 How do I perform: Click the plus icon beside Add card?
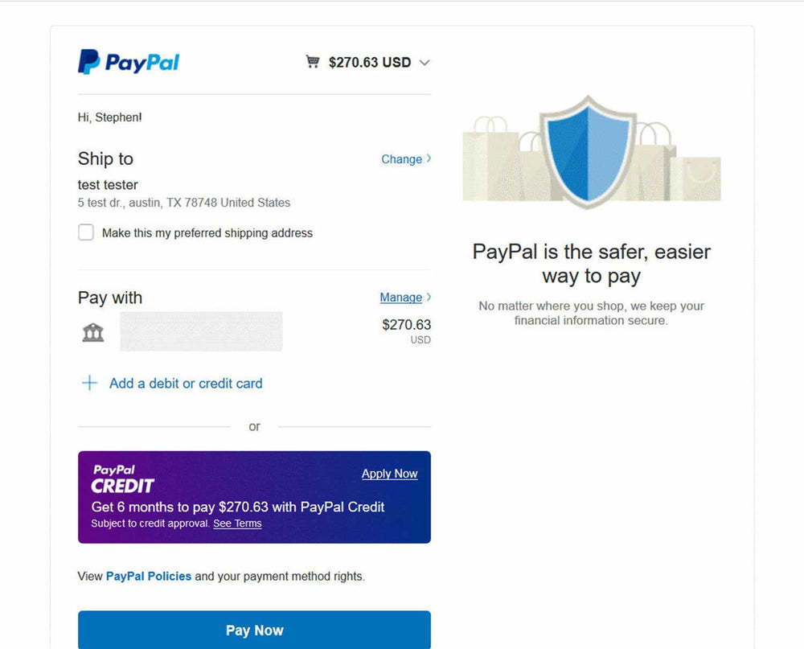[x=90, y=384]
